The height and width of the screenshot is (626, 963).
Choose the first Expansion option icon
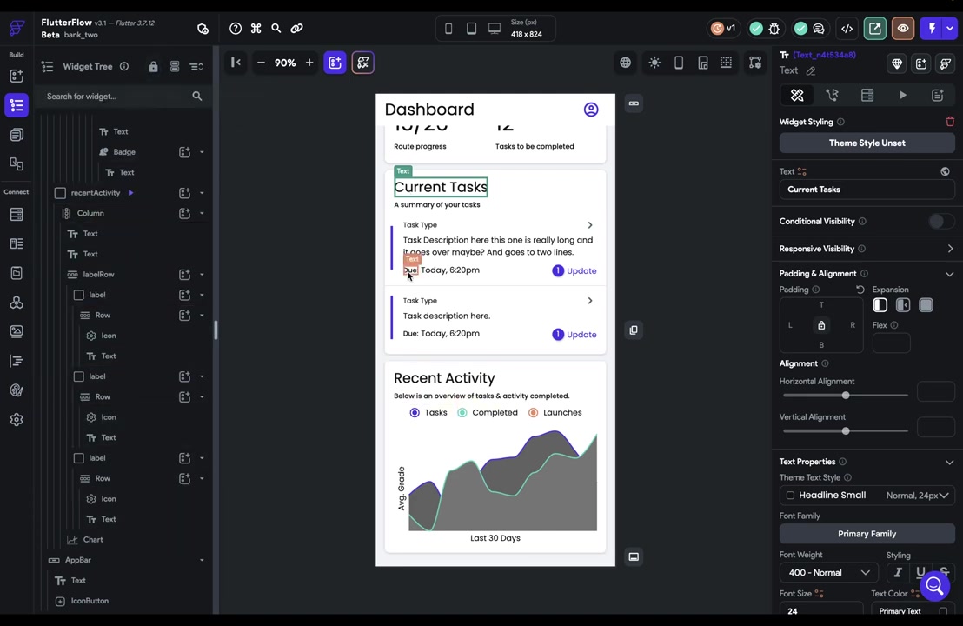click(x=880, y=305)
